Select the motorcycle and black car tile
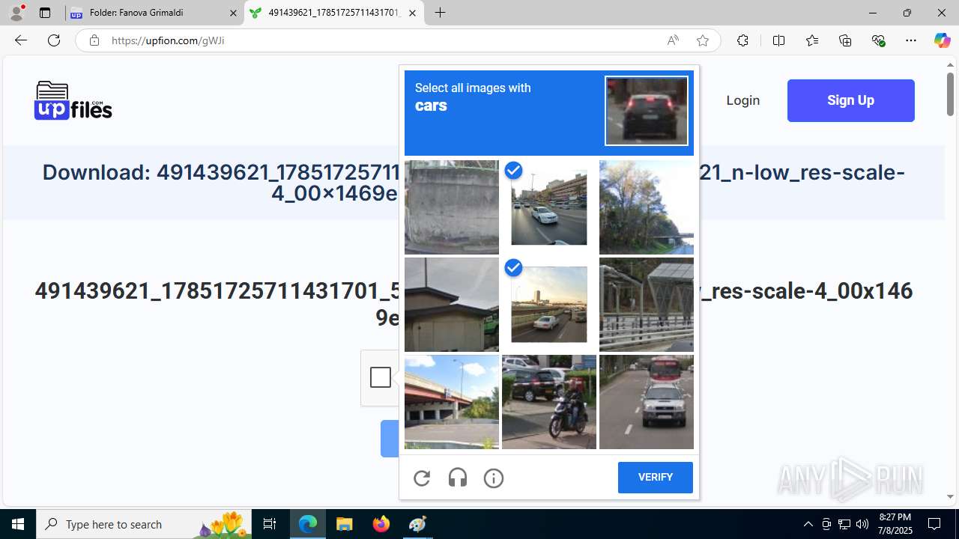The height and width of the screenshot is (539, 959). point(549,402)
